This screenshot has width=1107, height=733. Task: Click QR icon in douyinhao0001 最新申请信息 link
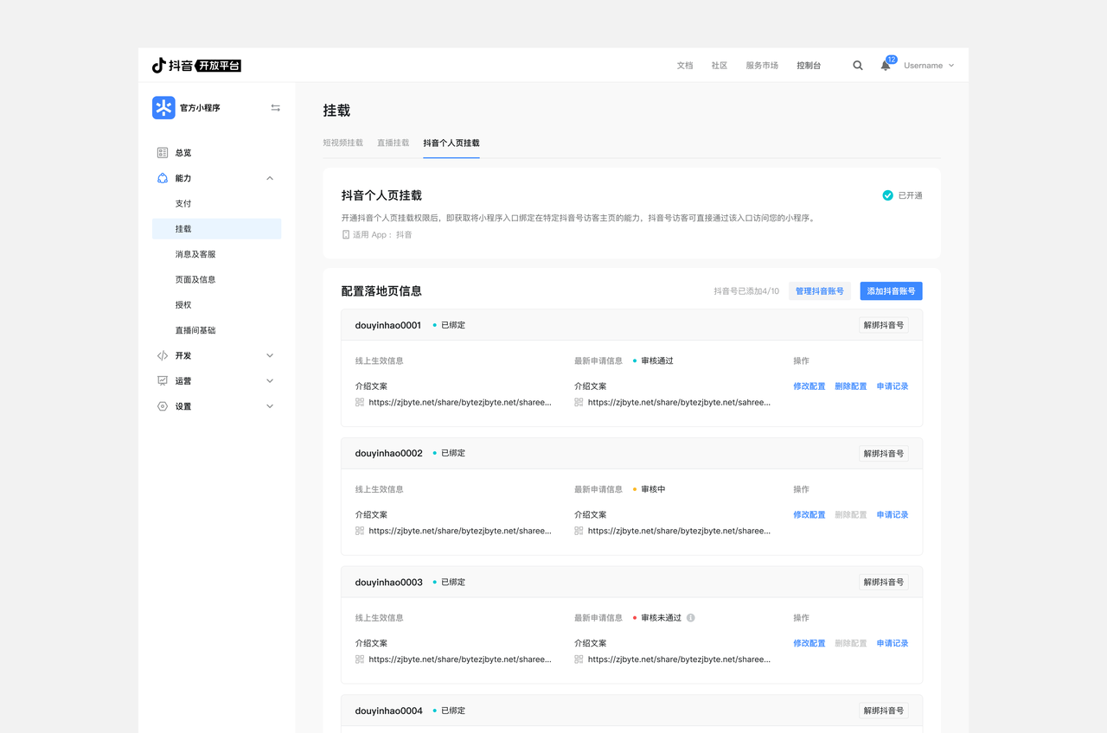579,402
